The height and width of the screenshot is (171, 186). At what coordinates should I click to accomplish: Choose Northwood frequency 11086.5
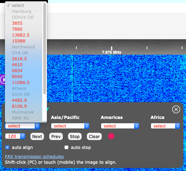coord(20,82)
